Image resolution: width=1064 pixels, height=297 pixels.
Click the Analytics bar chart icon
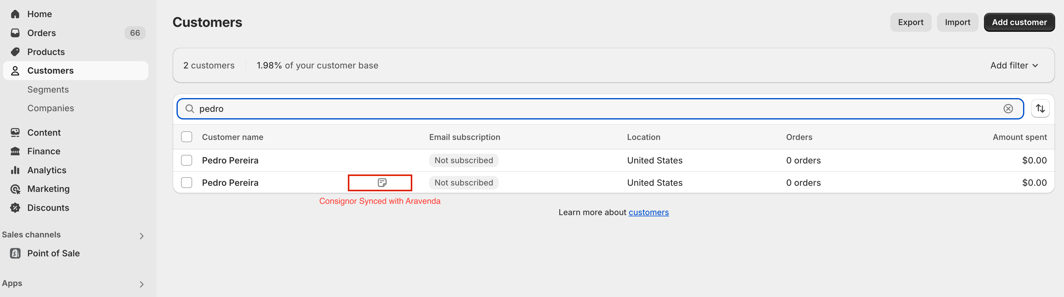click(x=15, y=170)
